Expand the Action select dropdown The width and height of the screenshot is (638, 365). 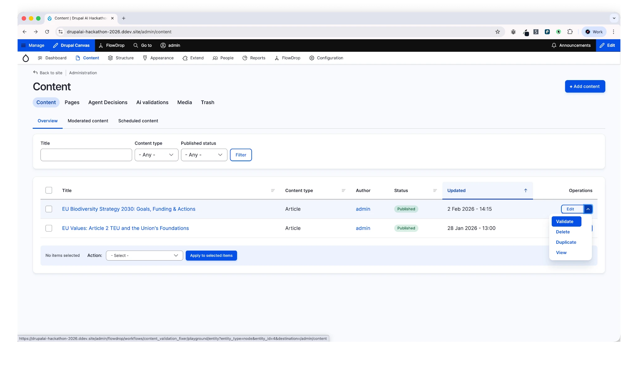pos(144,256)
